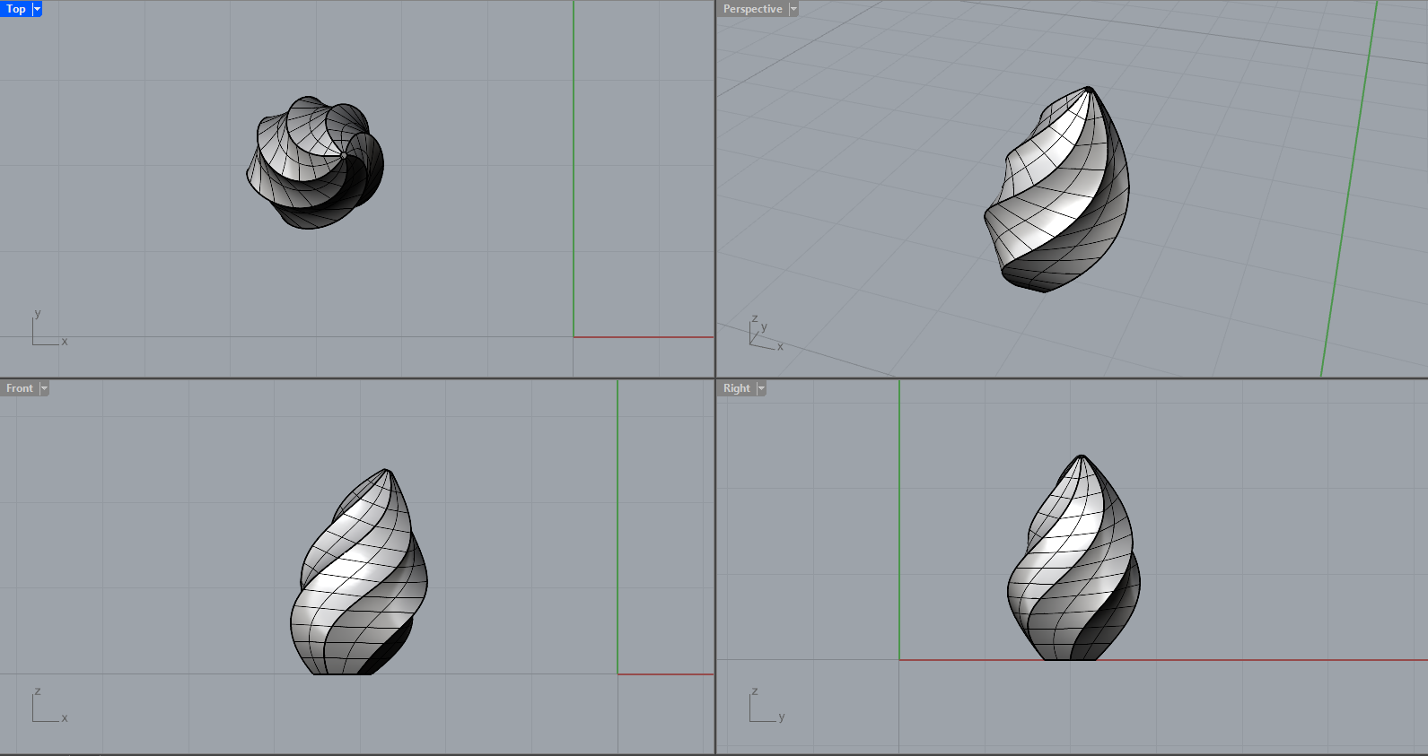Open the Top viewport dropdown arrow

click(37, 9)
